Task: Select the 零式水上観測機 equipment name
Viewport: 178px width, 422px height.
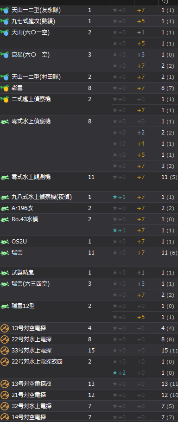Action: [x=31, y=177]
